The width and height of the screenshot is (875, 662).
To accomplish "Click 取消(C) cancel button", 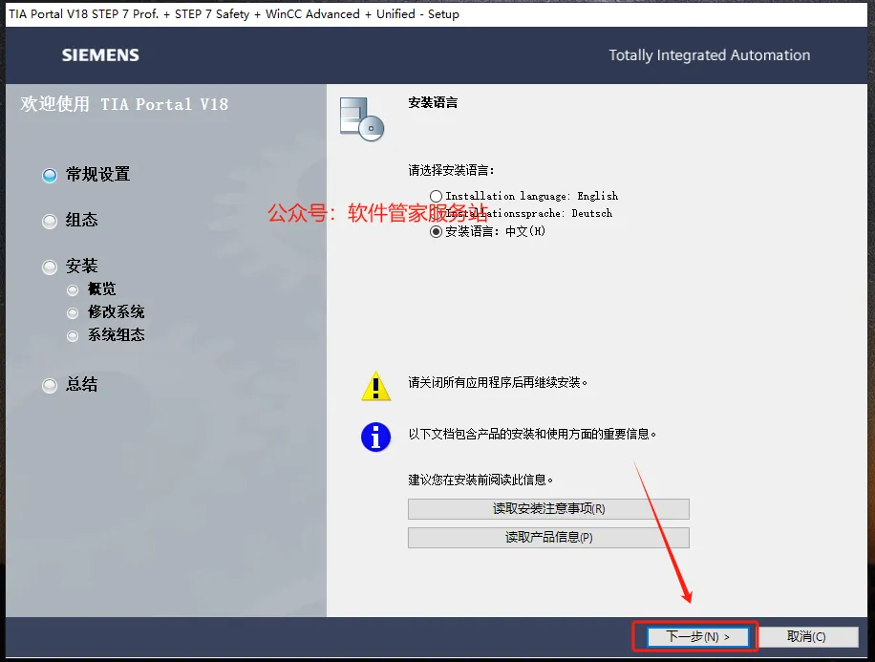I will point(807,637).
